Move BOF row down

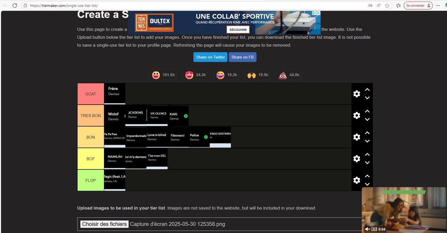pos(367,163)
